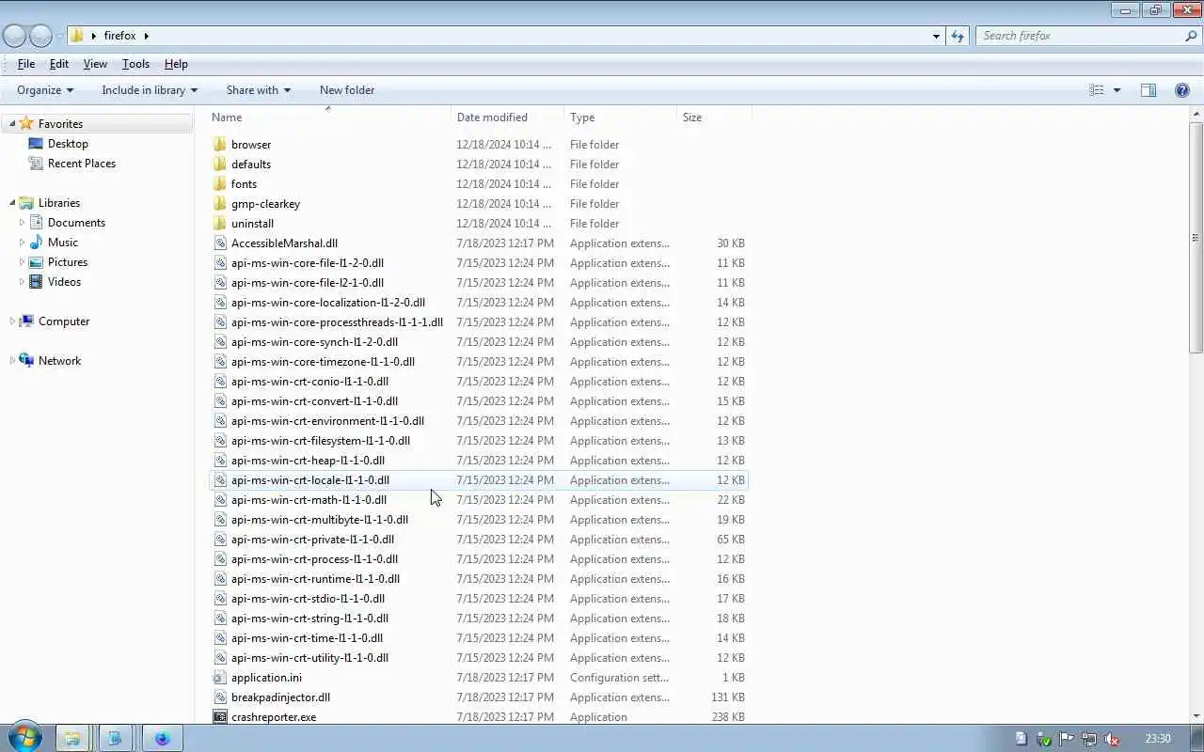This screenshot has height=752, width=1204.
Task: Sort by Date modified column header
Action: pos(507,117)
